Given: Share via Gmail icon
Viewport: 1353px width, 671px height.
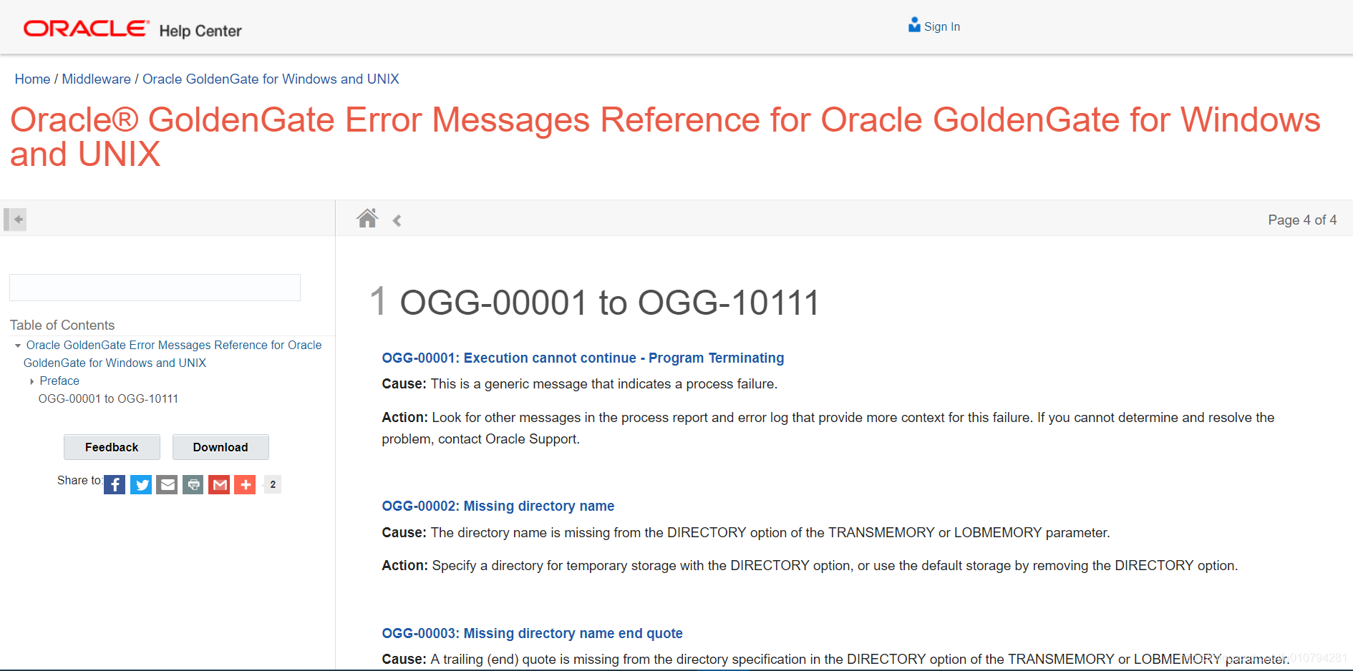Looking at the screenshot, I should [x=219, y=484].
